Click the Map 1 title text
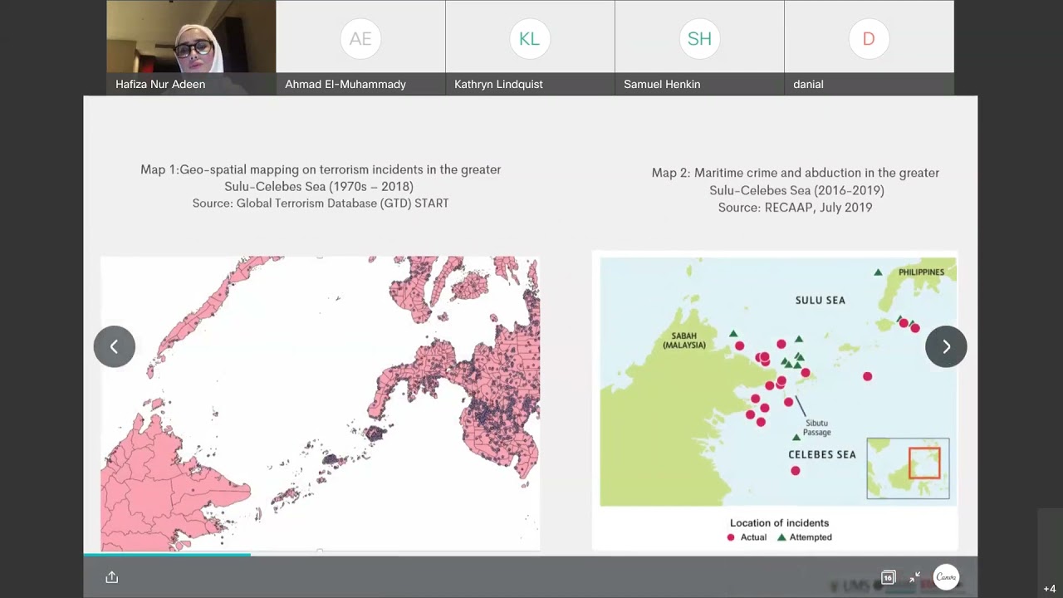 (321, 178)
